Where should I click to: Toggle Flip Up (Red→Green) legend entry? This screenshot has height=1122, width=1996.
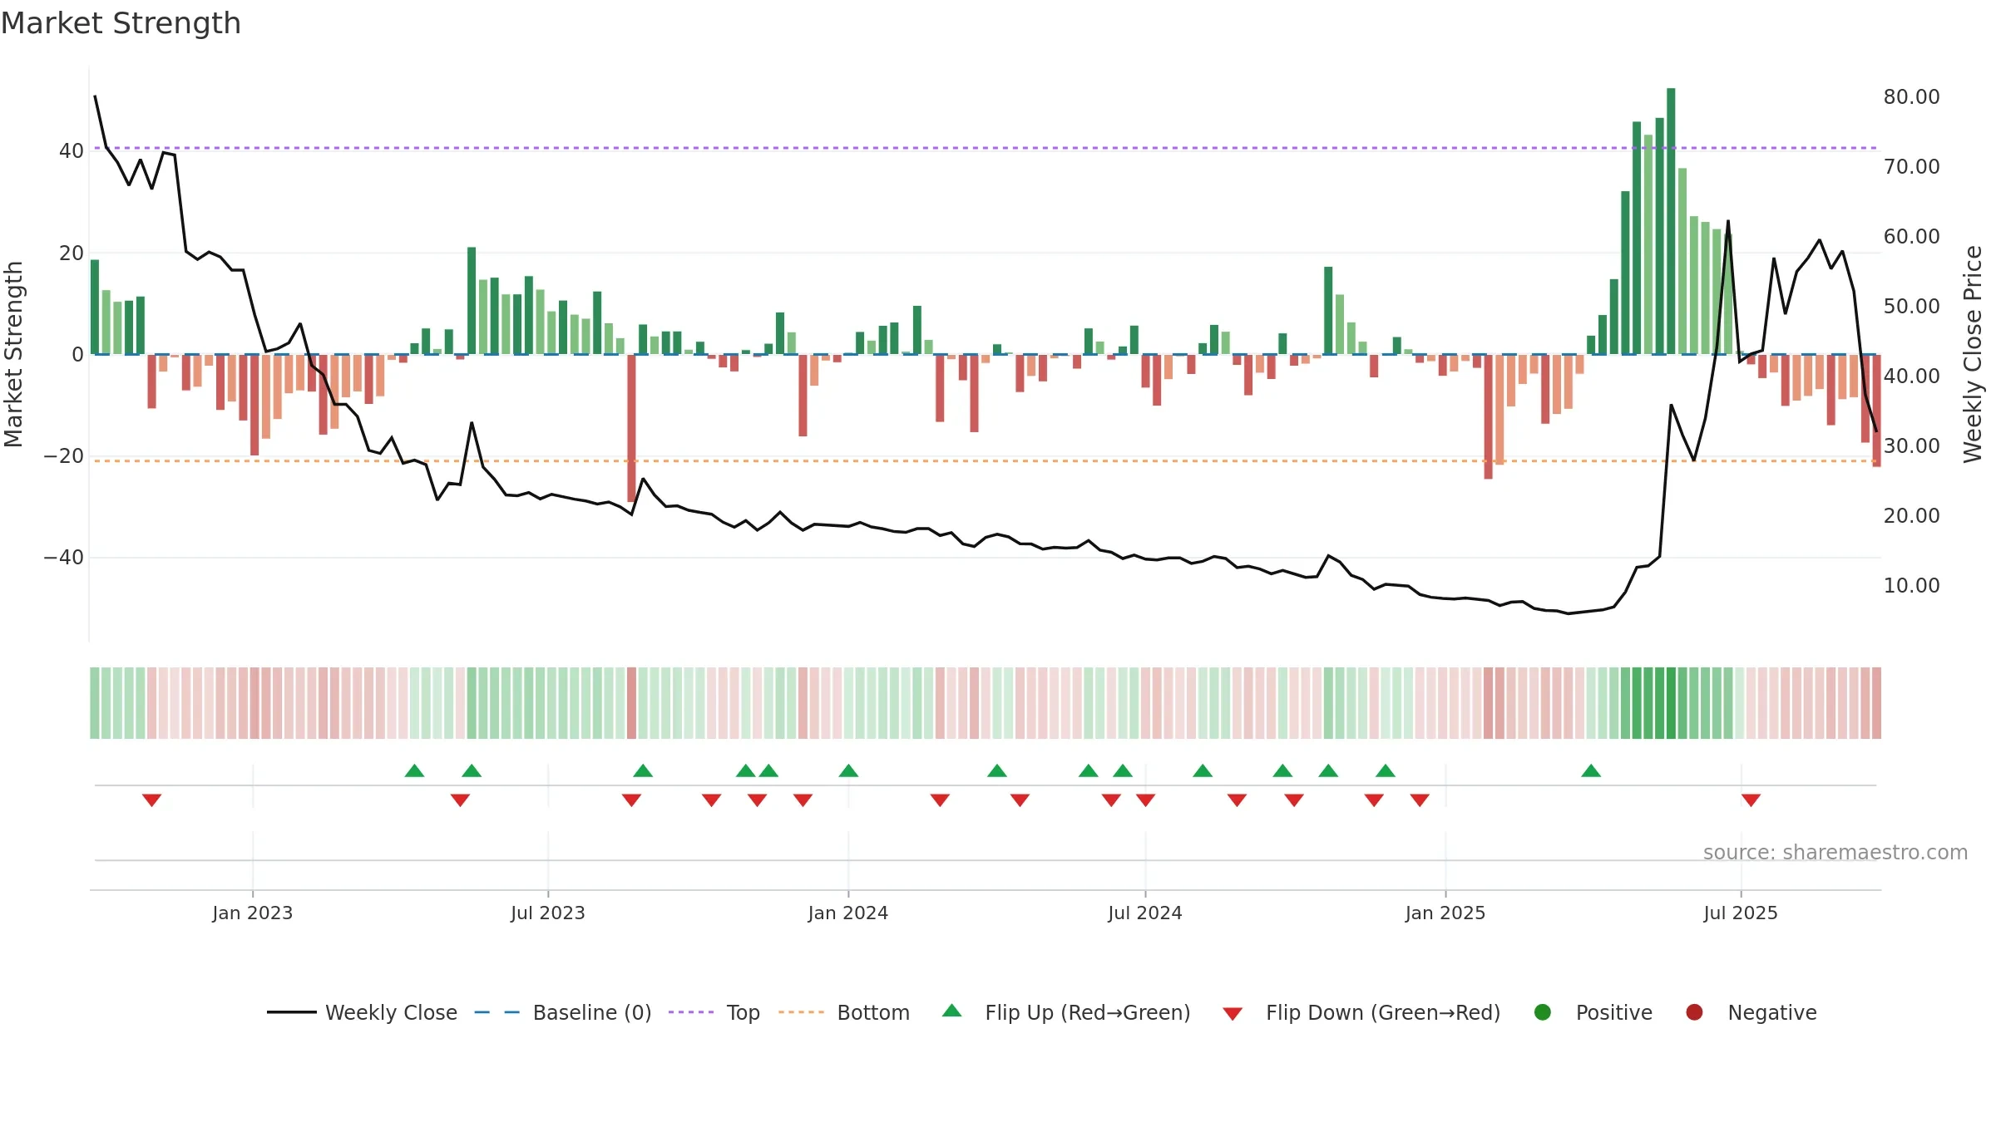click(x=1066, y=1012)
